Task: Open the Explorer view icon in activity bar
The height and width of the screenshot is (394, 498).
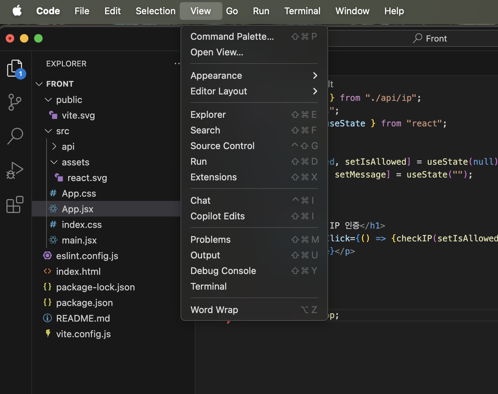Action: (15, 68)
